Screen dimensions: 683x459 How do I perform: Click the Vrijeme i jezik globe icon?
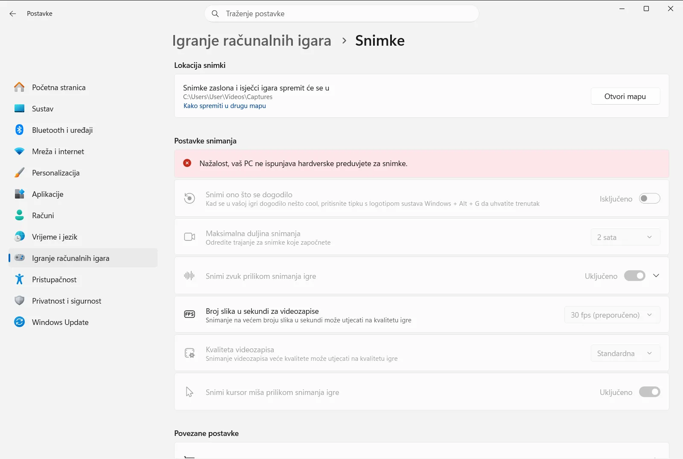tap(19, 237)
